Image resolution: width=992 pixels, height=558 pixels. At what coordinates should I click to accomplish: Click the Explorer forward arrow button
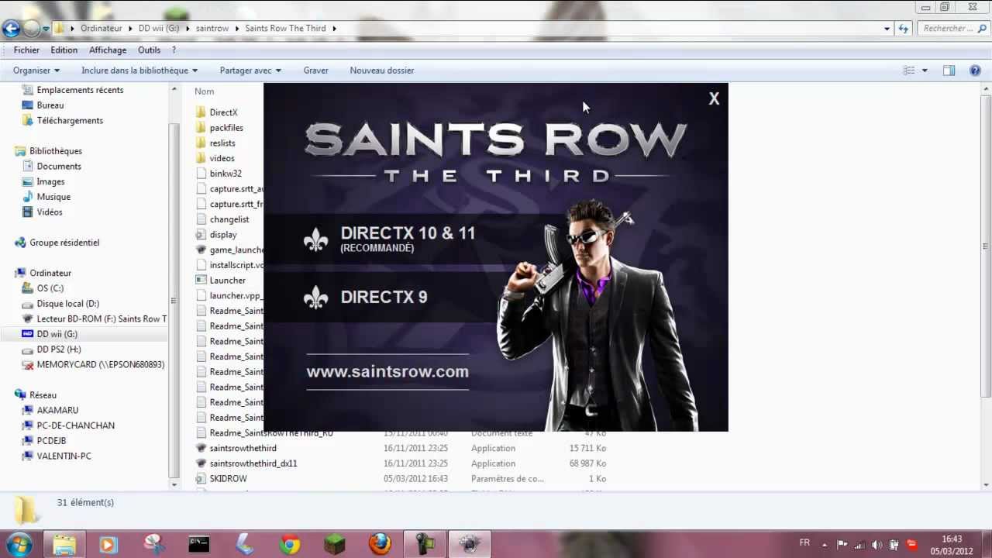click(31, 29)
